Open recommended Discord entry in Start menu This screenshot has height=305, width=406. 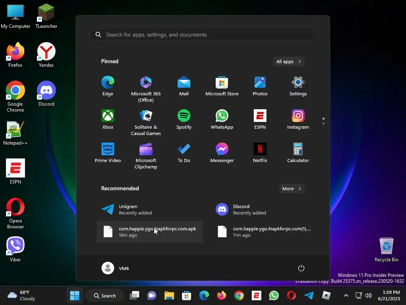[264, 210]
